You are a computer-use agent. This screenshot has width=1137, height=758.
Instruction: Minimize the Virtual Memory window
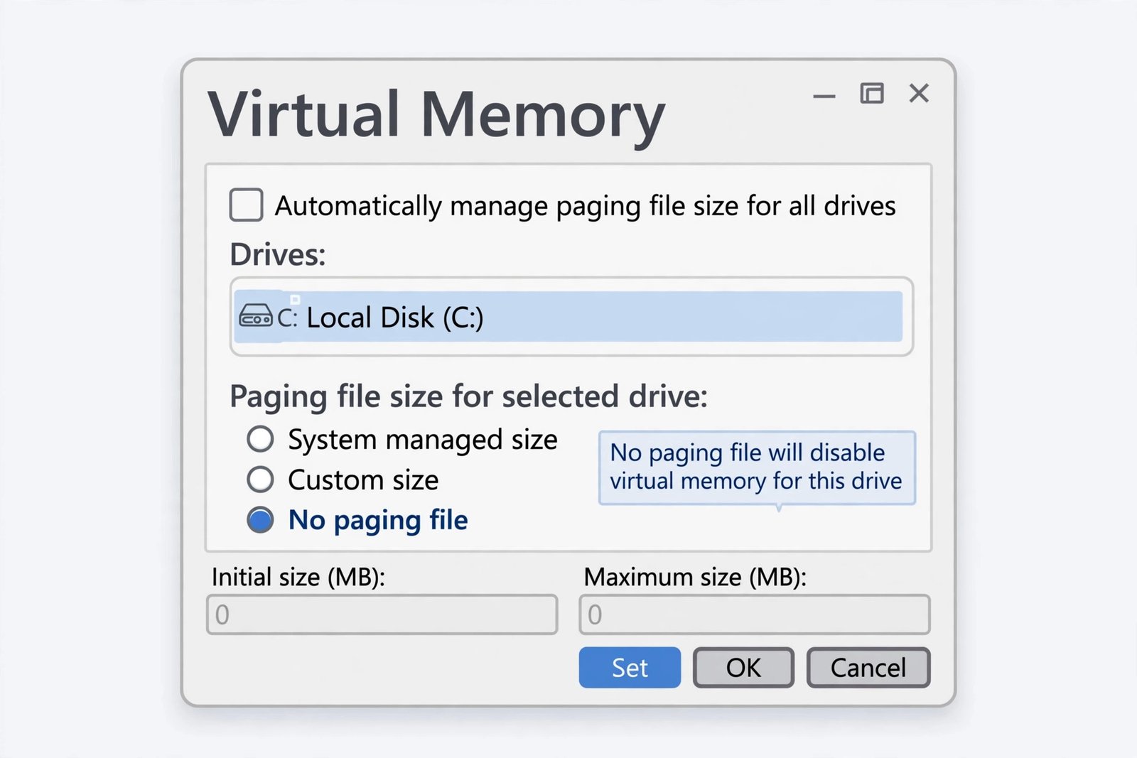point(824,95)
